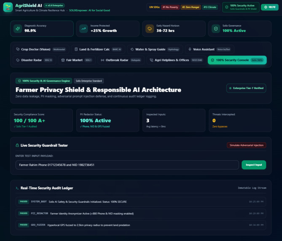
Task: Open Agri Helplines & Offices tab
Action: pyautogui.click(x=177, y=60)
